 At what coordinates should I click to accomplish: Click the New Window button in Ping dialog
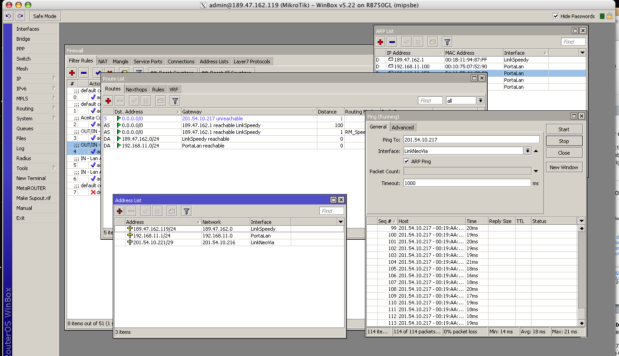coord(564,167)
